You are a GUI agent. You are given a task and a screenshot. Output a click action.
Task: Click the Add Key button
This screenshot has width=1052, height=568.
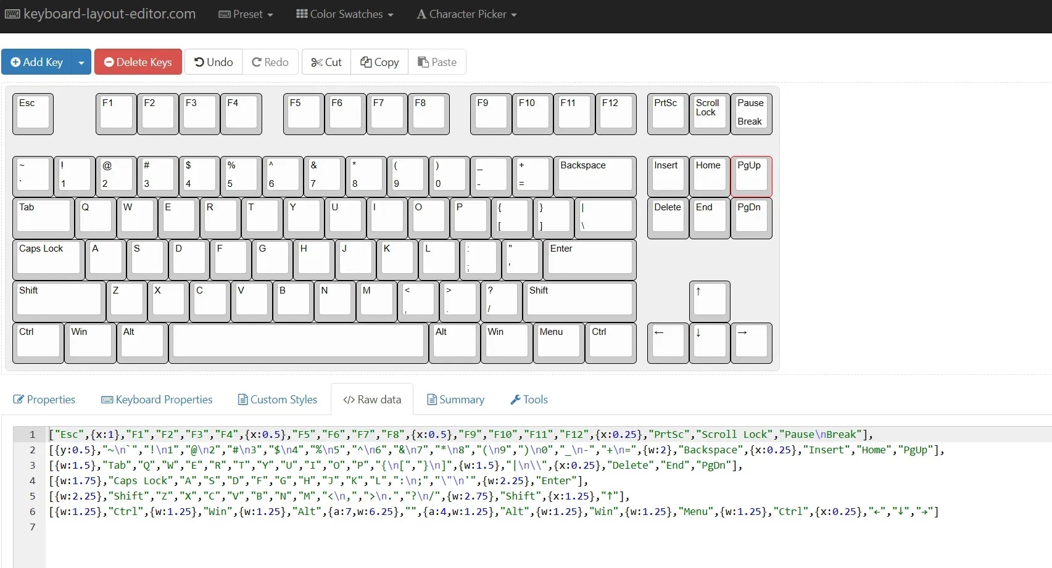(37, 62)
